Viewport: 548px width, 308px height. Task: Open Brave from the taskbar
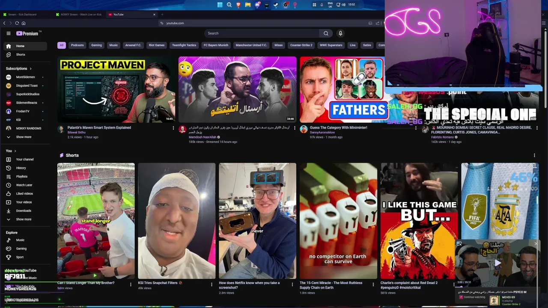[238, 5]
